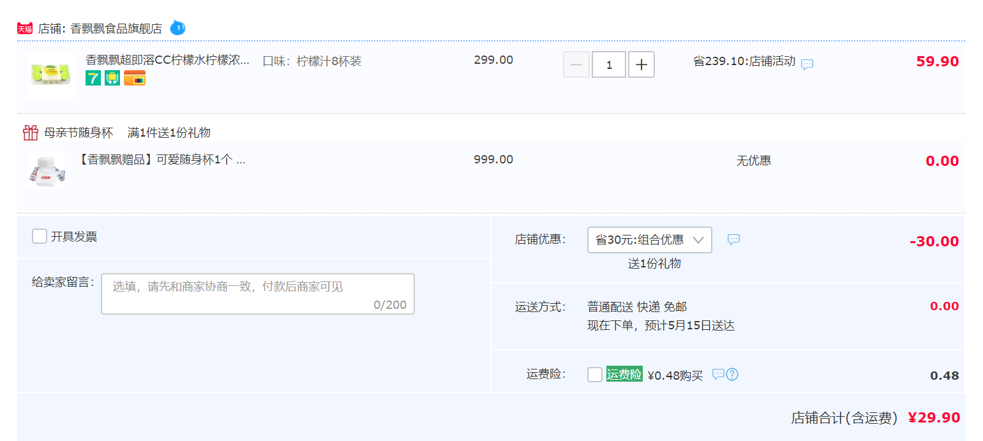Click the 母亲节随身杯 promotion text
The height and width of the screenshot is (441, 983).
[x=79, y=133]
